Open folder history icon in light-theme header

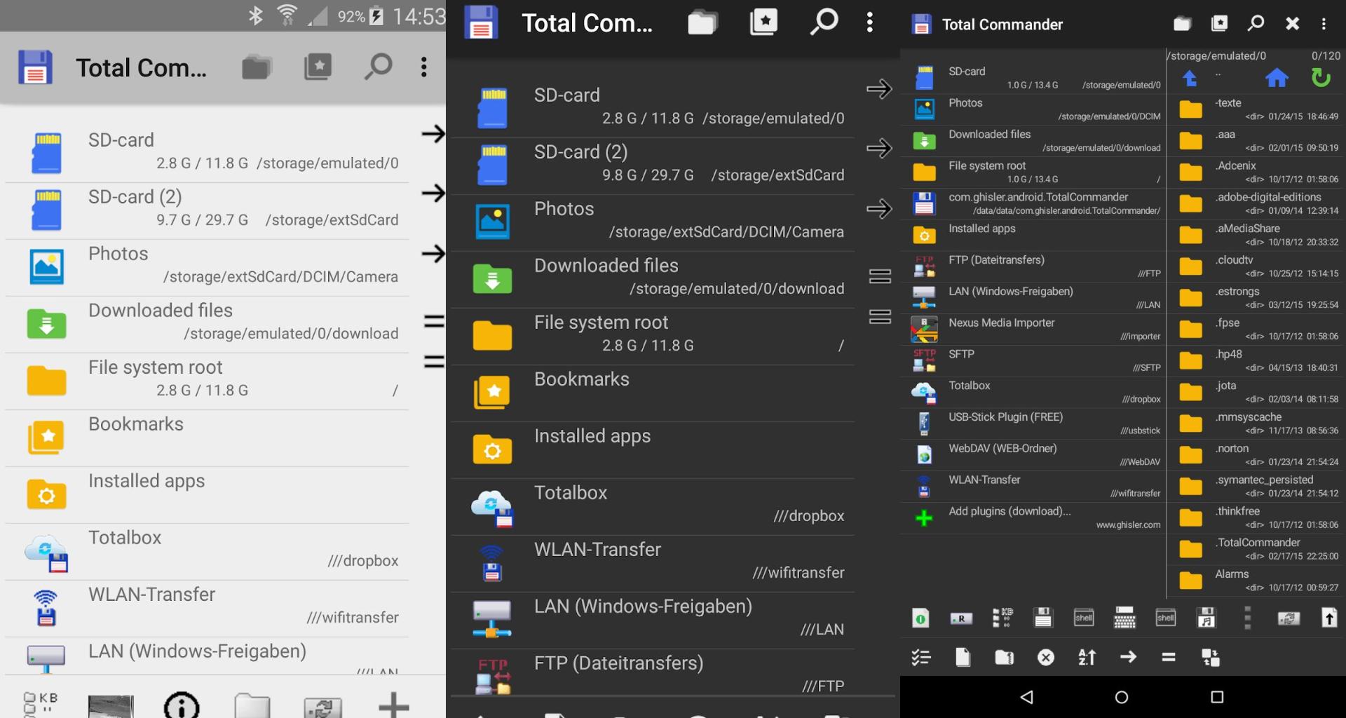pyautogui.click(x=257, y=67)
